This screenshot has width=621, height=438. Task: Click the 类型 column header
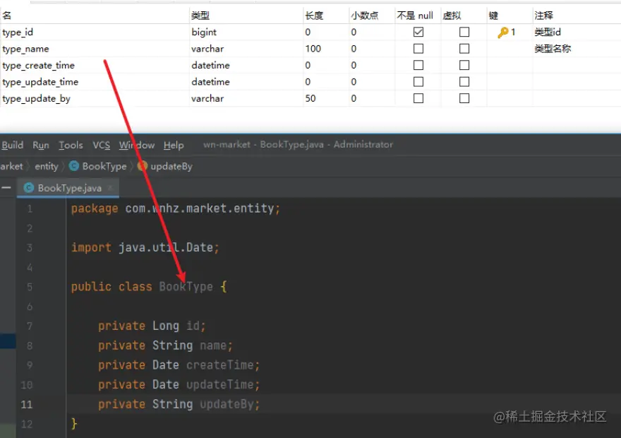(246, 16)
